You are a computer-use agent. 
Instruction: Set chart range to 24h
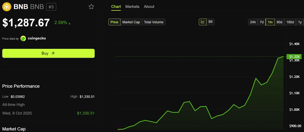(x=253, y=22)
